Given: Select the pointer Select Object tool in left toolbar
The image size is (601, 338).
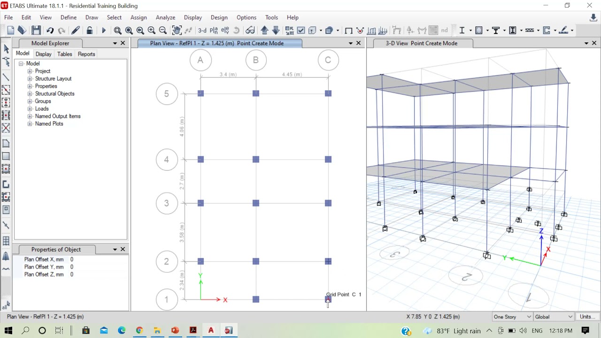Looking at the screenshot, I should (6, 49).
